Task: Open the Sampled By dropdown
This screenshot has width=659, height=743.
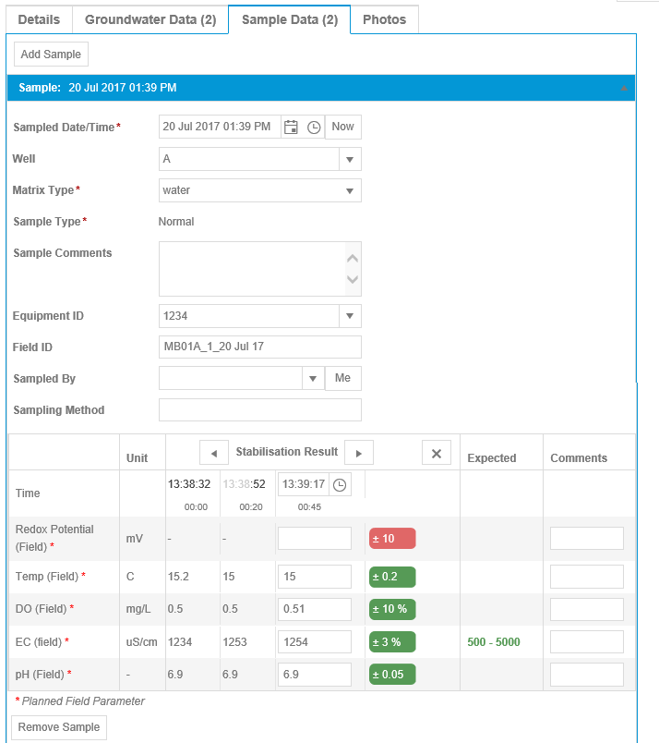Action: 313,378
